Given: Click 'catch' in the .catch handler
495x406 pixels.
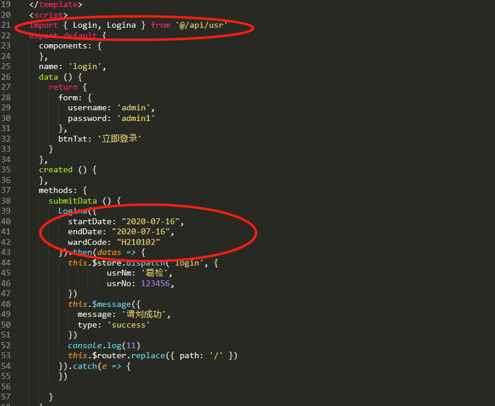Looking at the screenshot, I should coord(85,366).
